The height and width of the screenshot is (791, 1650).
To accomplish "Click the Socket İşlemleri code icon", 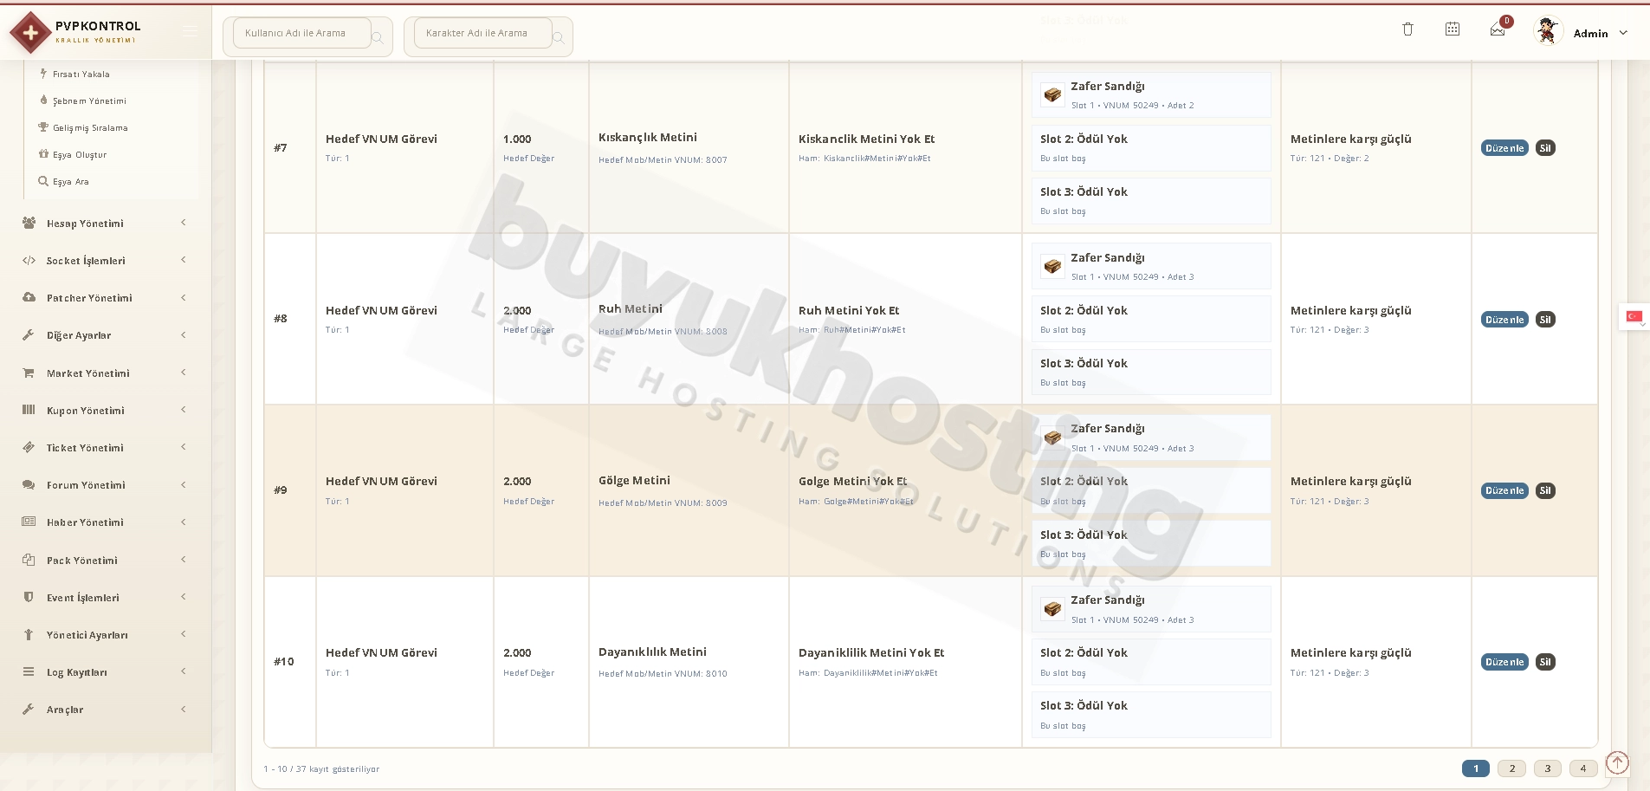I will [29, 260].
